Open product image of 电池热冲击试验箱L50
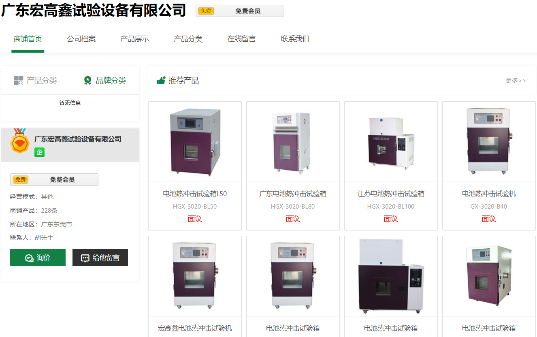The image size is (537, 337). (x=195, y=142)
